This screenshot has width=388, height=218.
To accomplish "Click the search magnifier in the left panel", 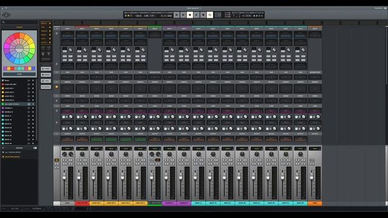I will point(4,22).
